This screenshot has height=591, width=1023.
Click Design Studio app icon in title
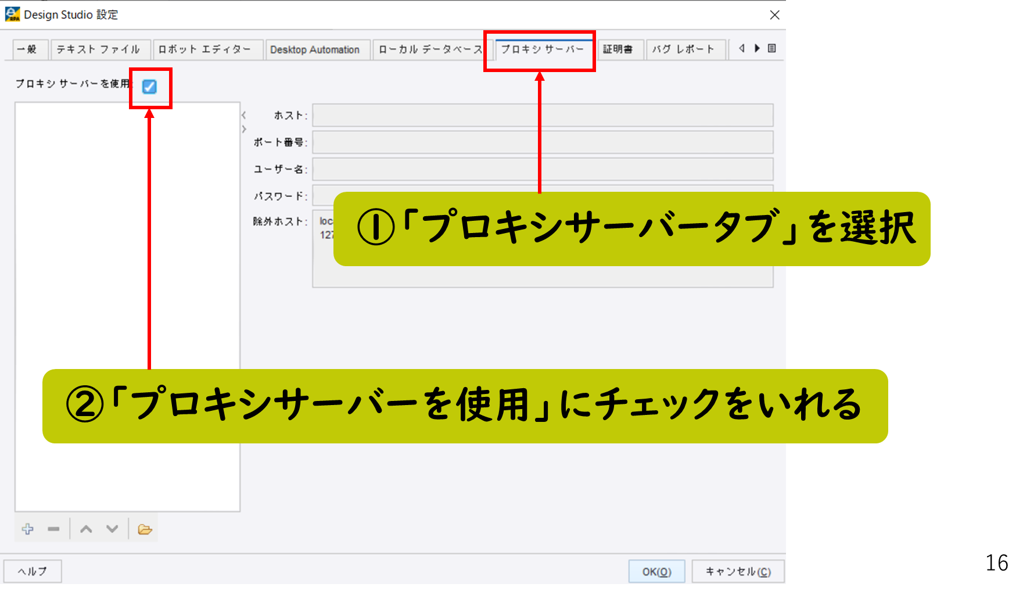[x=12, y=14]
